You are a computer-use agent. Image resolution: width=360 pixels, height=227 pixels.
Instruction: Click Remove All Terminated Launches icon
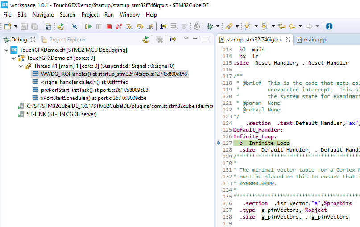pyautogui.click(x=159, y=40)
